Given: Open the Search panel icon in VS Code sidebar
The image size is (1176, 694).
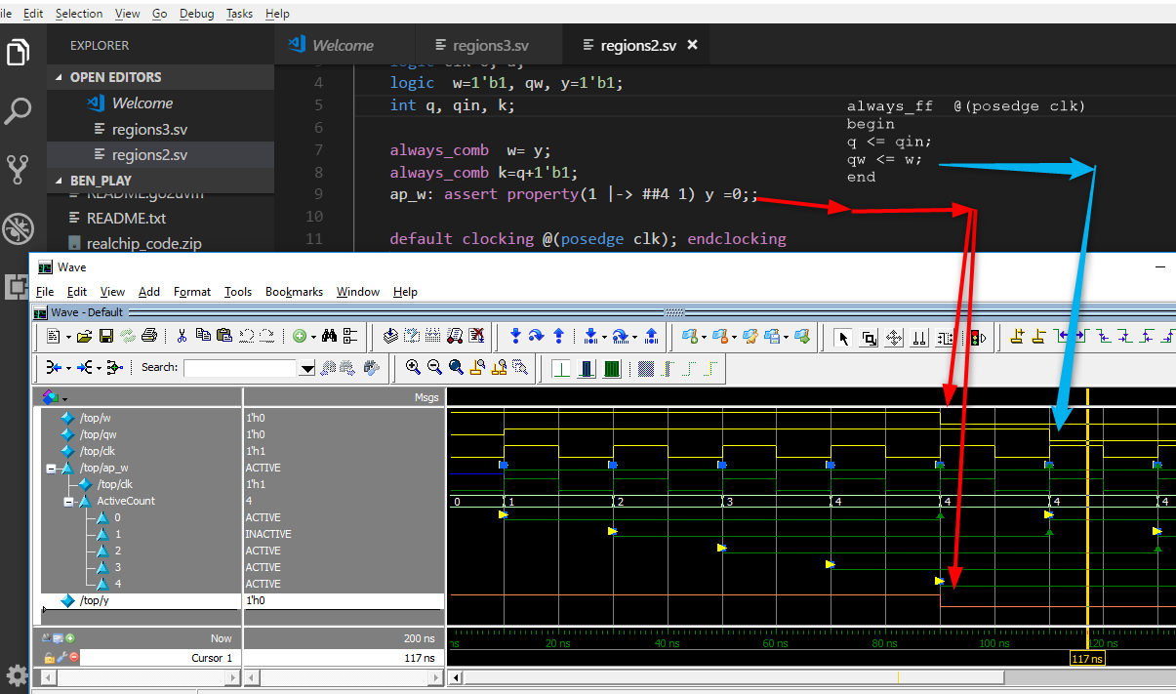Looking at the screenshot, I should (18, 110).
